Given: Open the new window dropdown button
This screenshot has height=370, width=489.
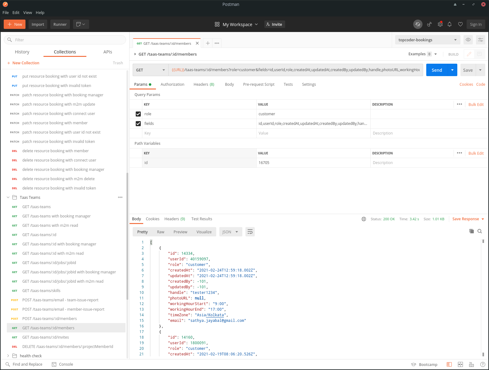Looking at the screenshot, I should pos(81,24).
